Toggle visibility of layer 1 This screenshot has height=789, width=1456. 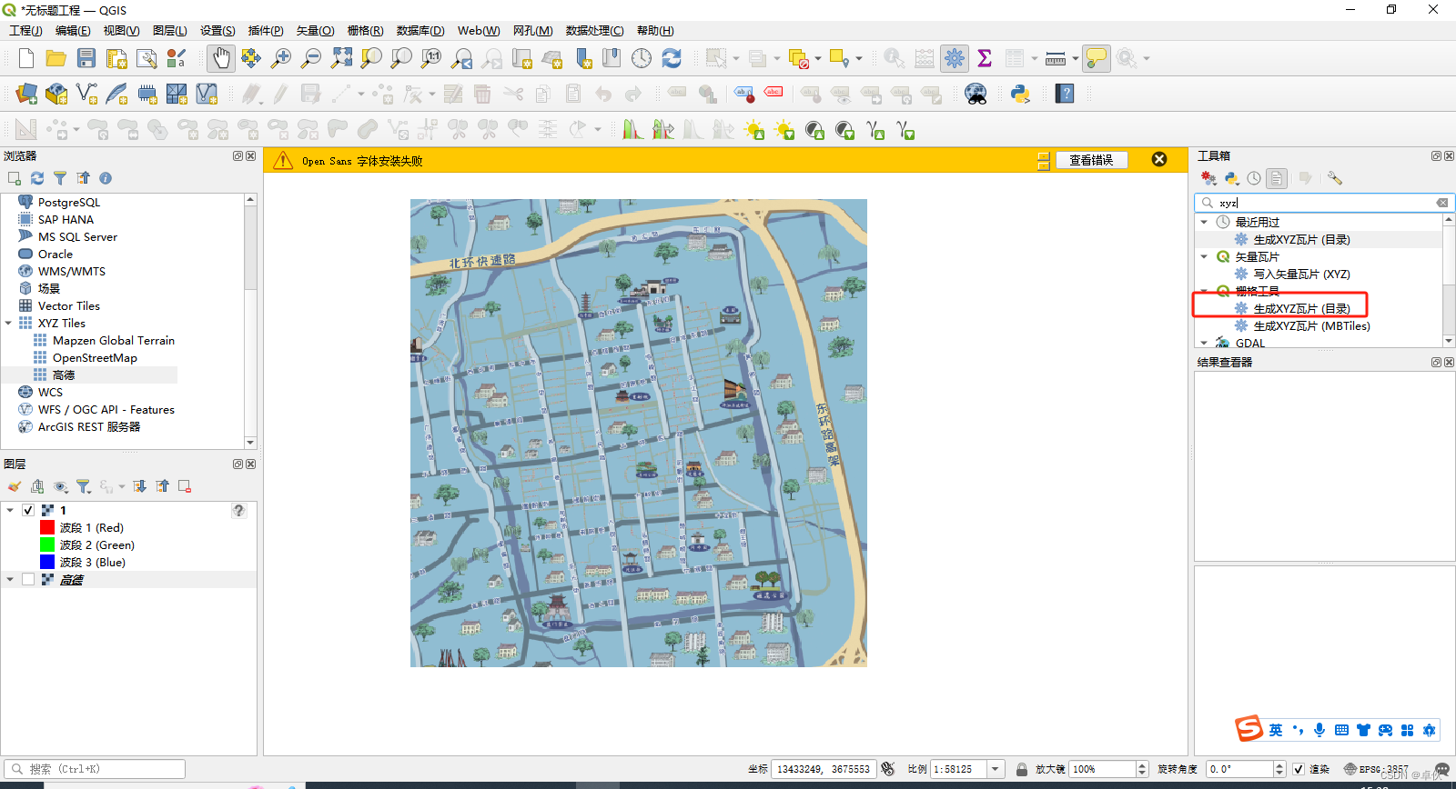28,511
